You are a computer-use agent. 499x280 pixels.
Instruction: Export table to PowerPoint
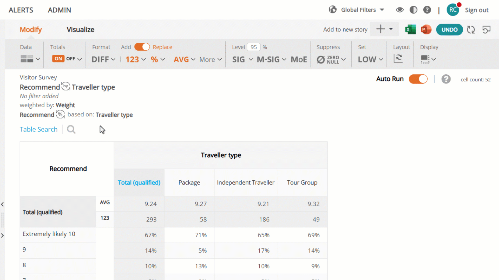pyautogui.click(x=426, y=30)
